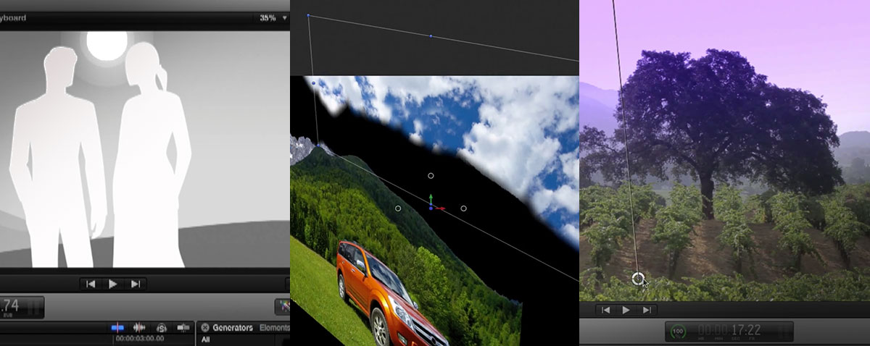Screen dimensions: 870x346
Task: Go to next edit in silhouette viewer
Action: coord(136,284)
